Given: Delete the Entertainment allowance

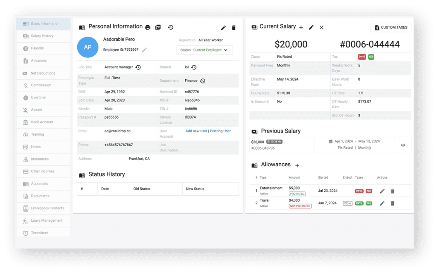Looking at the screenshot, I should click(x=393, y=191).
